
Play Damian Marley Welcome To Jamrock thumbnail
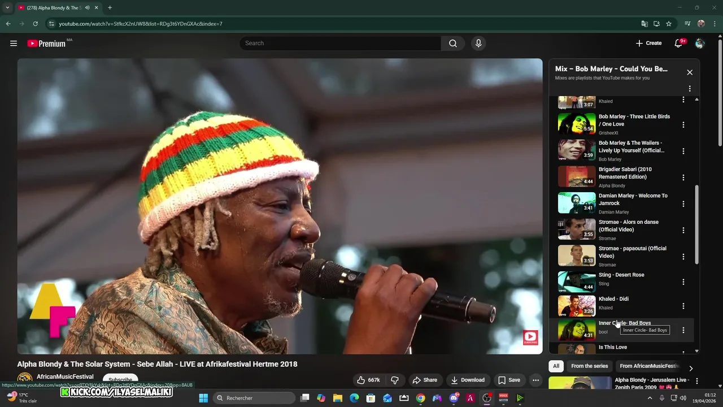click(x=577, y=203)
